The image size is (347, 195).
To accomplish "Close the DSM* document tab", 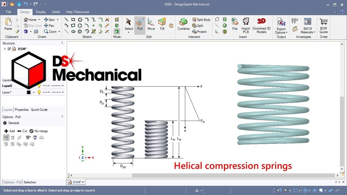I will 83,182.
